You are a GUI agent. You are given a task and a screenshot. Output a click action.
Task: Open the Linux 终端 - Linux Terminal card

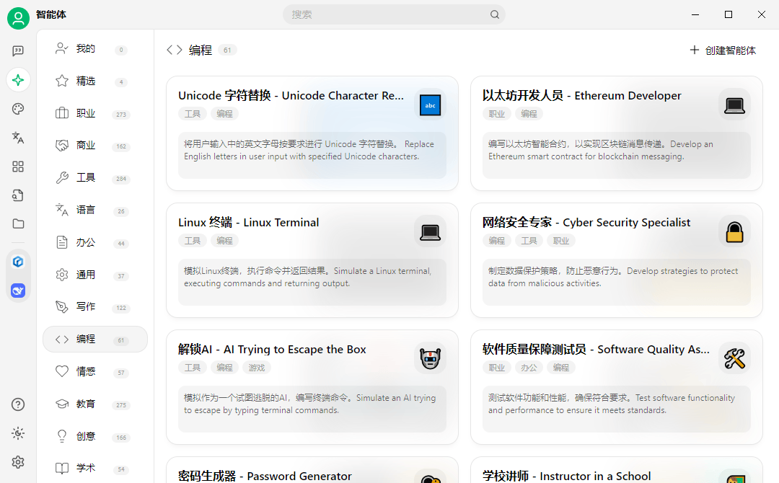(x=312, y=260)
